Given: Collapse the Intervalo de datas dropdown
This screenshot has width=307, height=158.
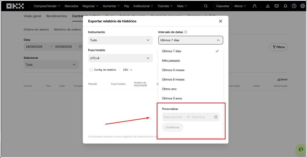Looking at the screenshot, I should click(191, 40).
